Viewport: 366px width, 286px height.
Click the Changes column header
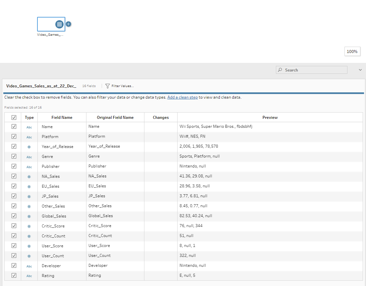[x=161, y=117]
